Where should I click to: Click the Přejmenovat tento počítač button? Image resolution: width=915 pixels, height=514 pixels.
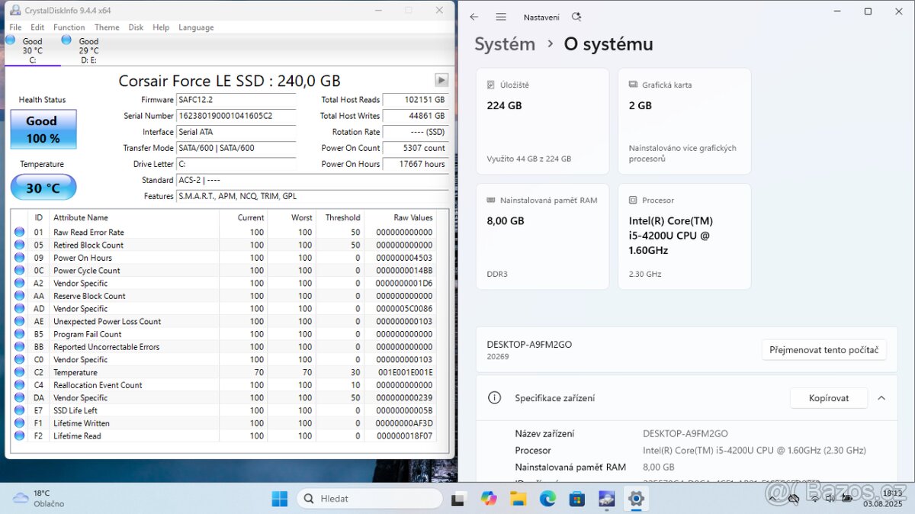pos(823,349)
